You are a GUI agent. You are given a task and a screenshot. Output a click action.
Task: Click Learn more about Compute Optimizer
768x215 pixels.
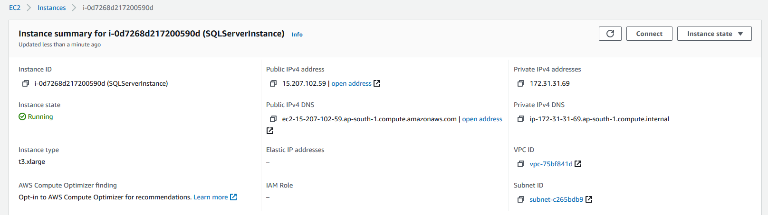(x=211, y=197)
